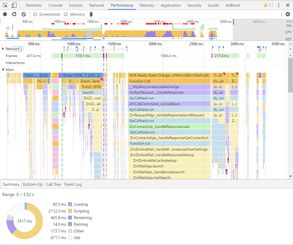Open the Memory panel tab
The width and height of the screenshot is (293, 245).
146,5
